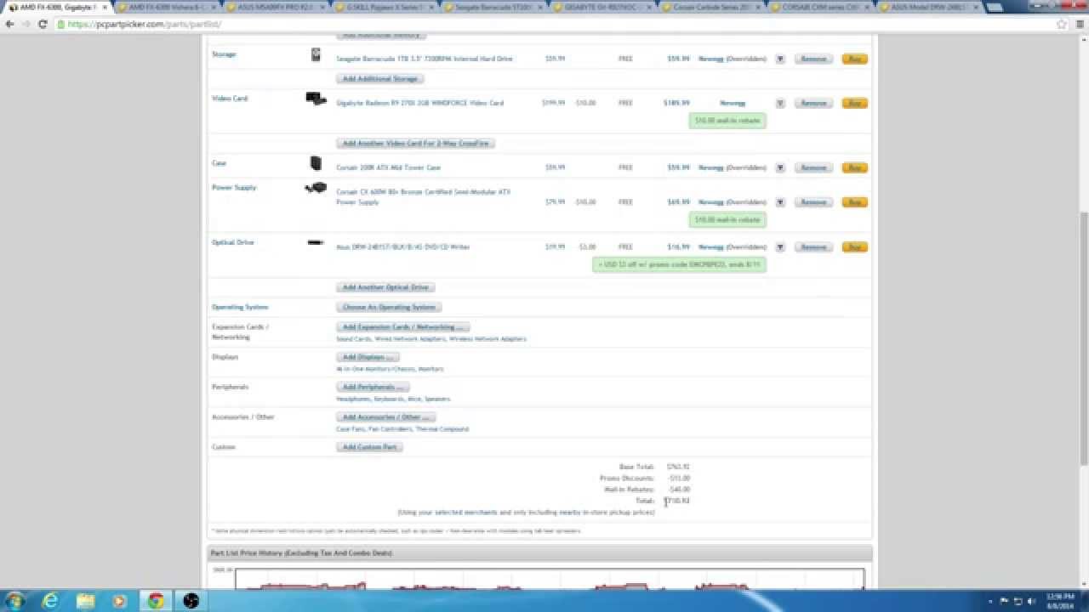Click Add Additional Storage button
The width and height of the screenshot is (1089, 612).
pos(379,79)
